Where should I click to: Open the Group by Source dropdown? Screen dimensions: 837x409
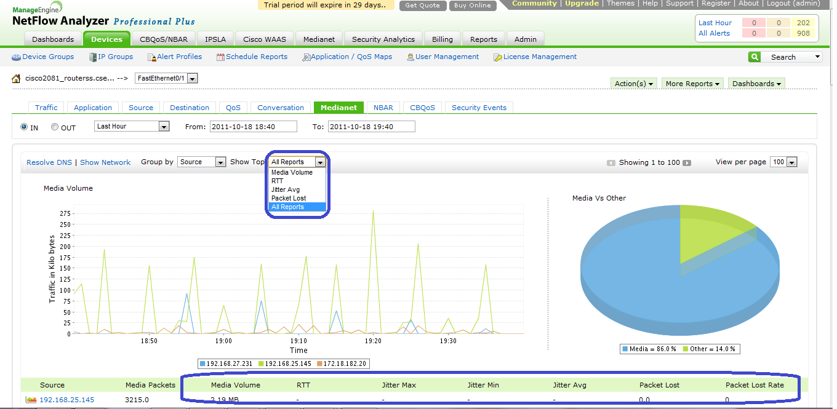coord(221,162)
